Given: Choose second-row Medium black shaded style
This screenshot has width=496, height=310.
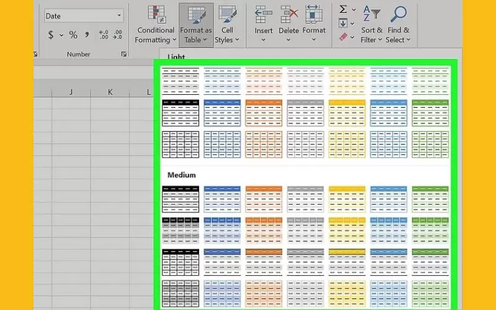Looking at the screenshot, I should [180, 231].
